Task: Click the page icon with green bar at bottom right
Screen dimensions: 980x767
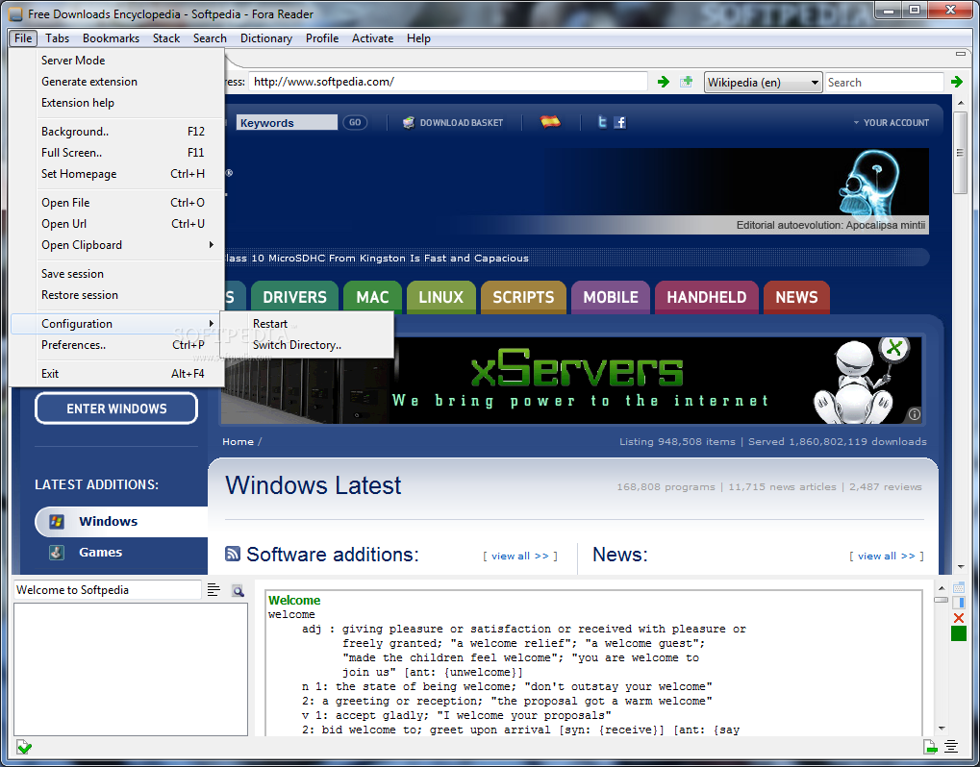Action: [931, 747]
